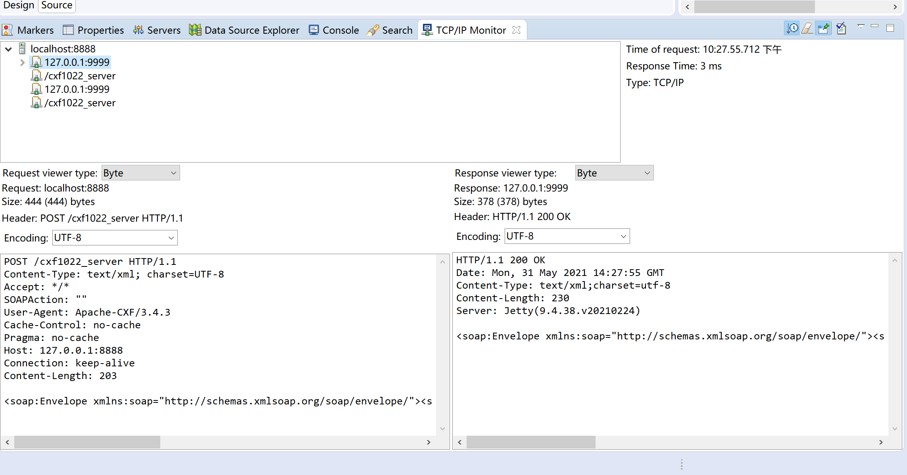
Task: Click icon beside highlighted 127.0.0.1:9999
Action: pyautogui.click(x=36, y=62)
